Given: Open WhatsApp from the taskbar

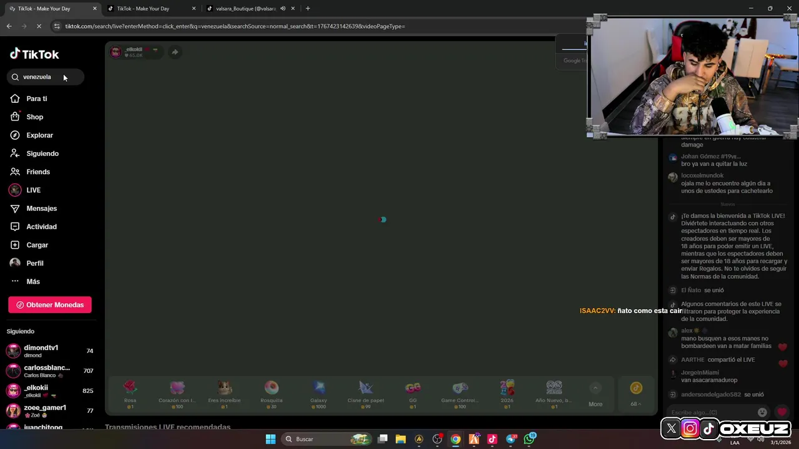Looking at the screenshot, I should click(529, 439).
